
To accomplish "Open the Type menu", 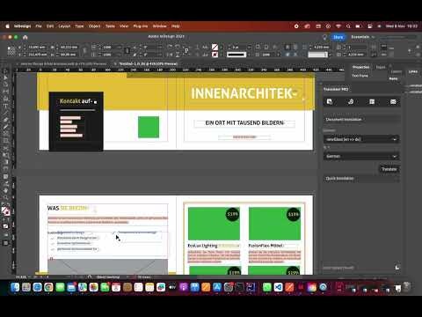I will tap(79, 26).
